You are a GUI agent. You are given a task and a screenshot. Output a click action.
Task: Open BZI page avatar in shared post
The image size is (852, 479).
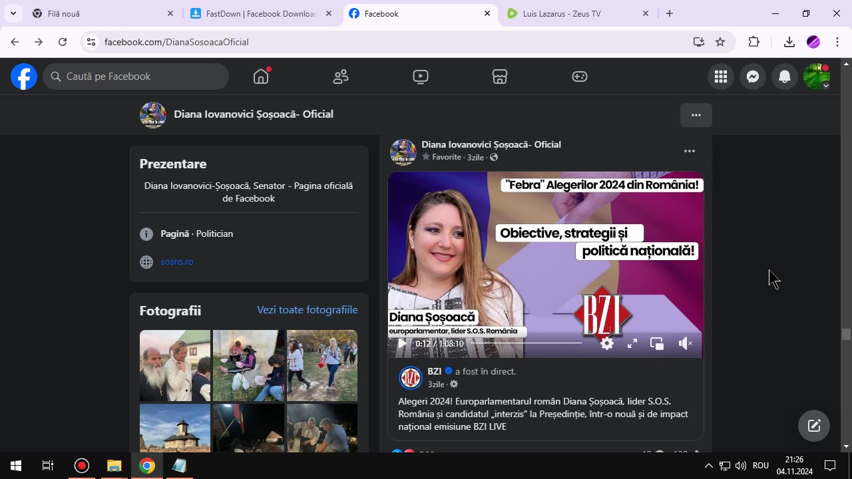coord(411,378)
